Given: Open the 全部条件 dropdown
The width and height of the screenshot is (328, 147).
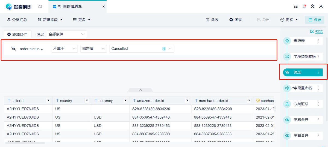Looking at the screenshot, I should tap(67, 34).
